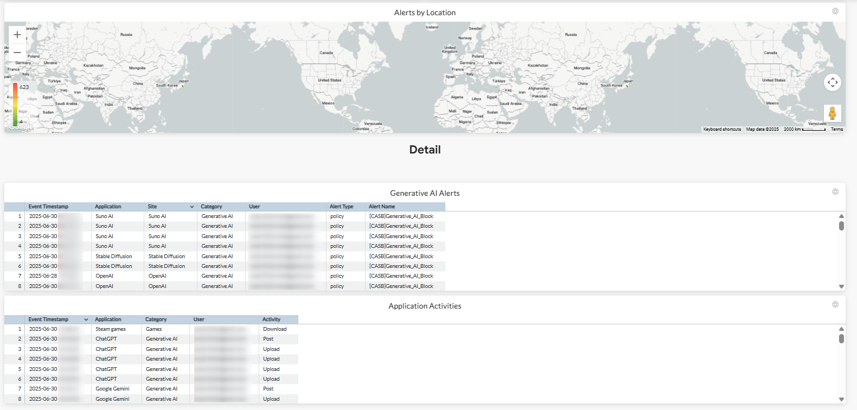Select OpenAI site cell in alerts row 7
857x410 pixels.
tap(157, 276)
